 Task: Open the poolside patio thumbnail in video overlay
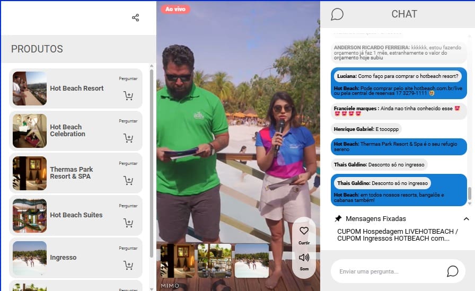[215, 261]
